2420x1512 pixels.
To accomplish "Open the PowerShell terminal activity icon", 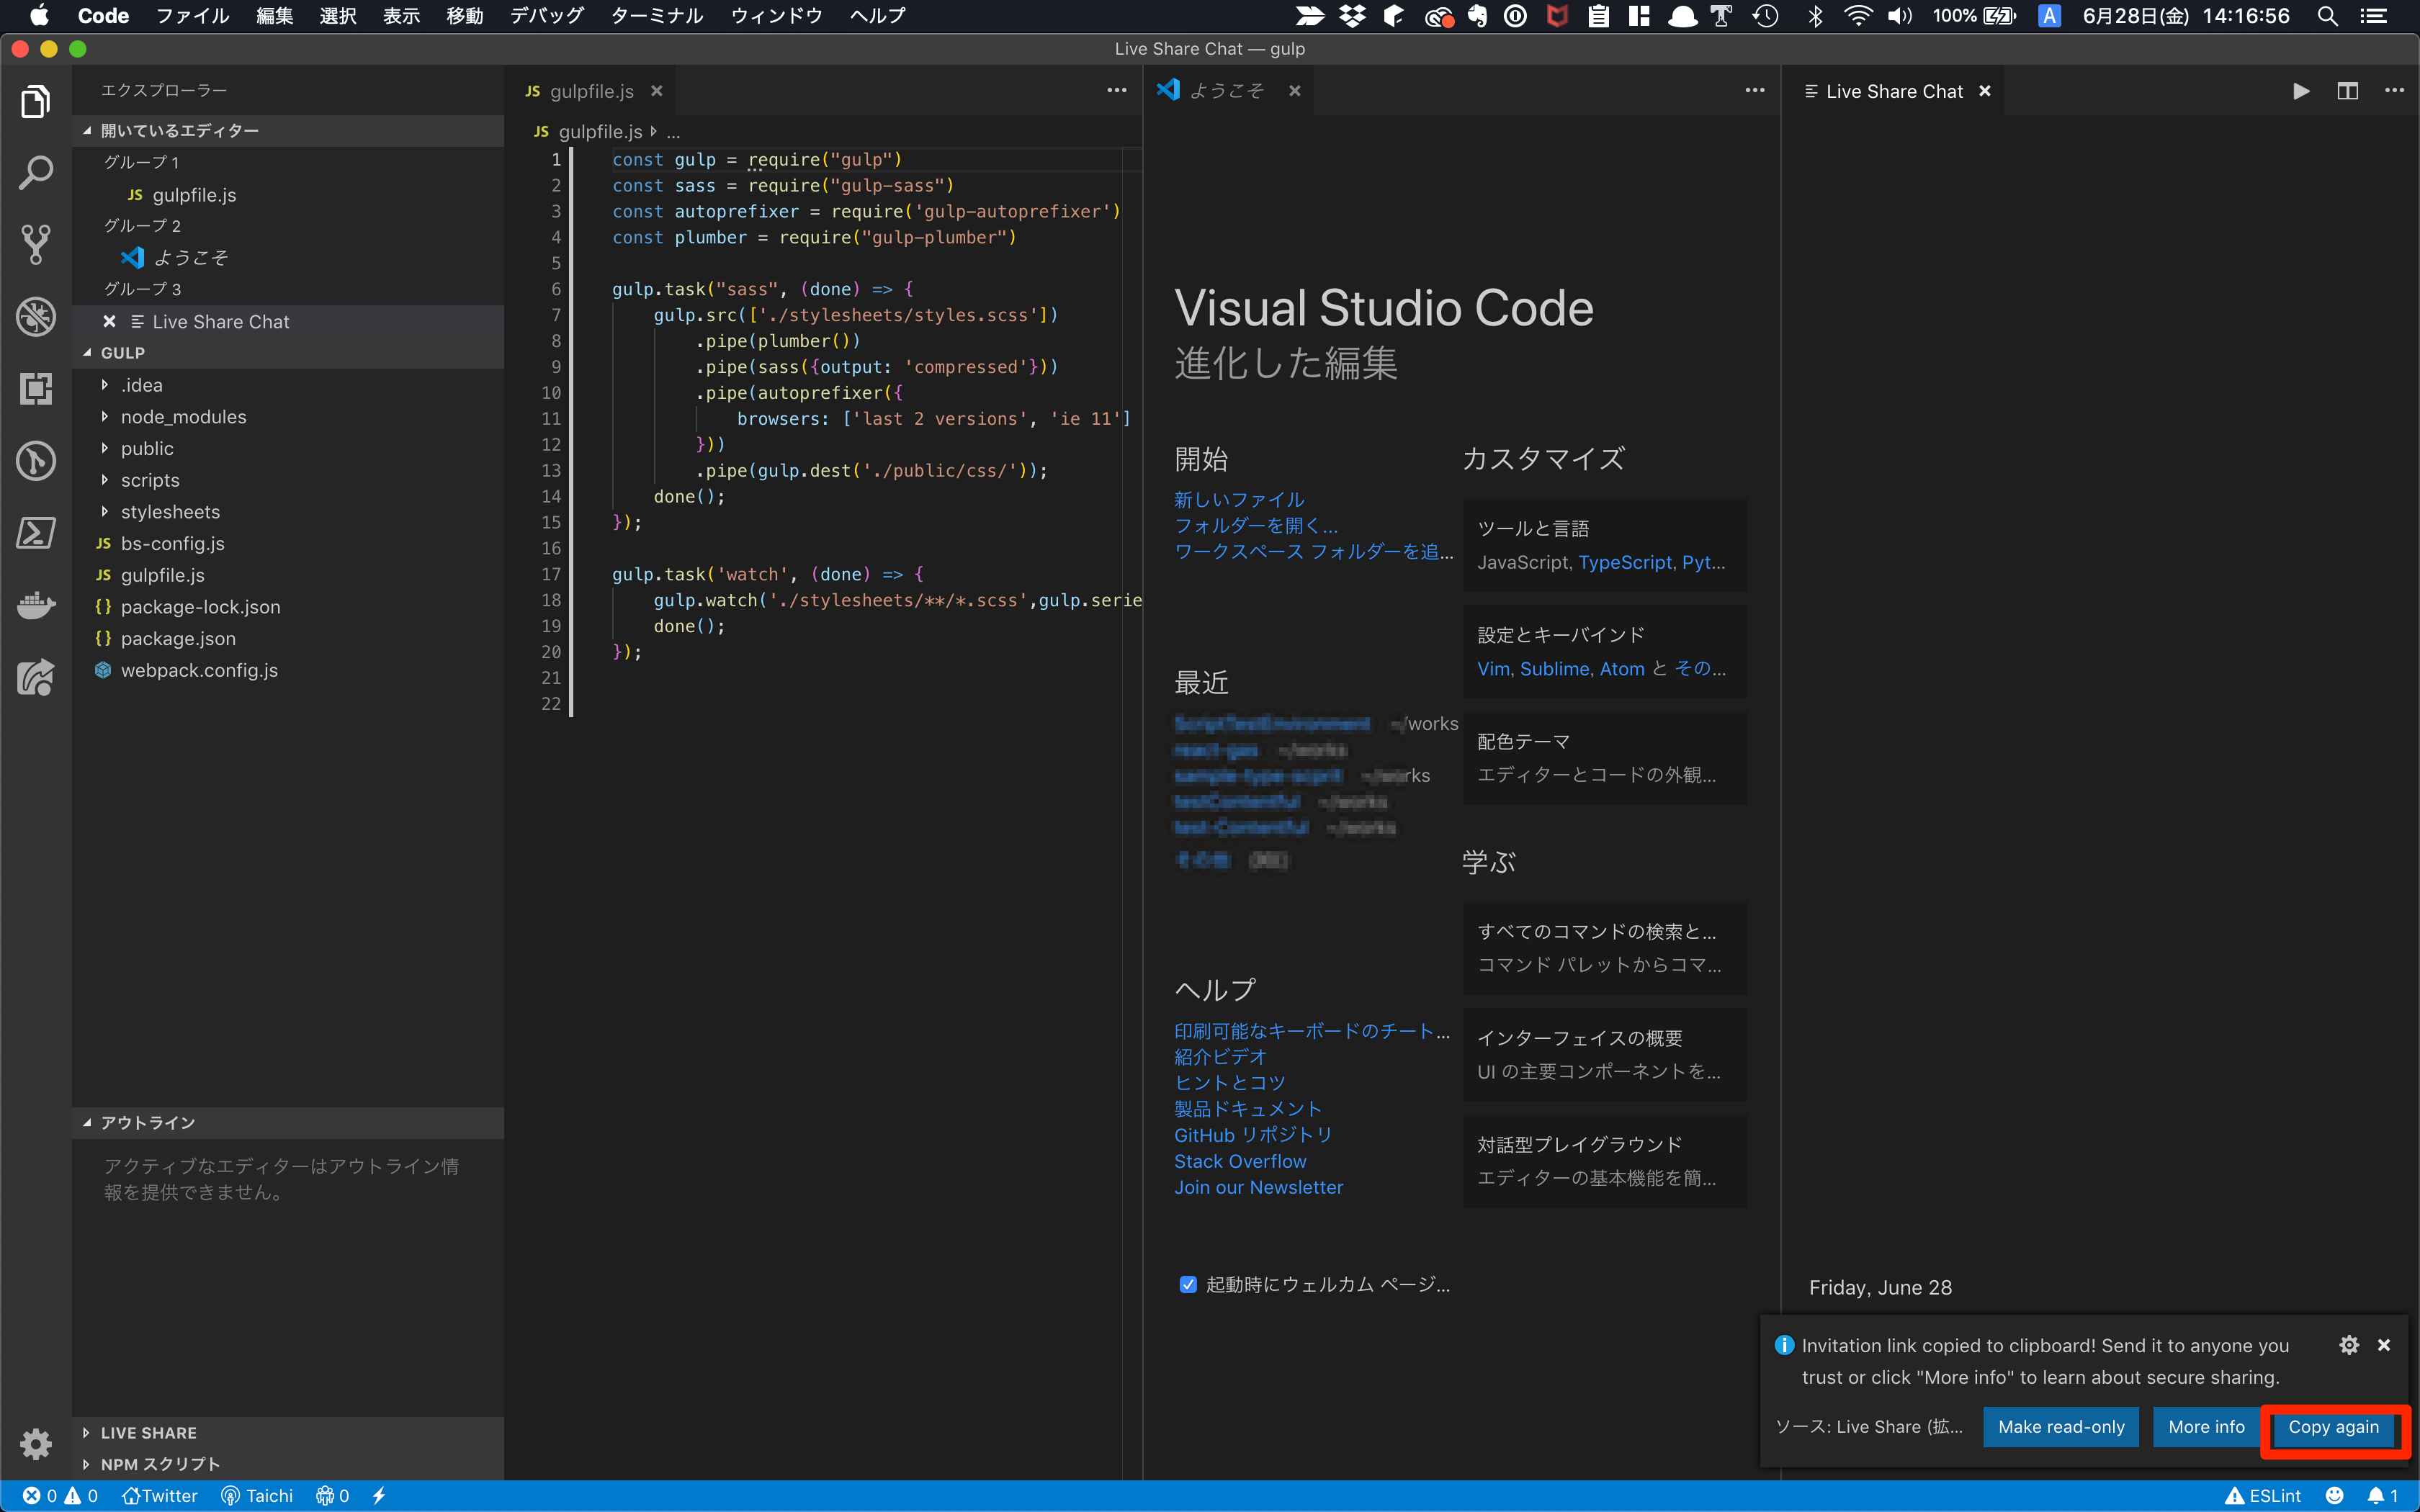I will pos(36,532).
